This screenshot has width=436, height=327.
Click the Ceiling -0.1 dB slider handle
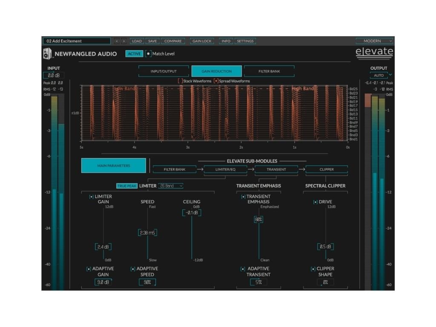click(192, 213)
